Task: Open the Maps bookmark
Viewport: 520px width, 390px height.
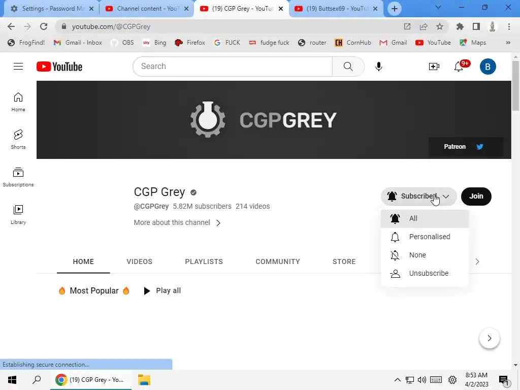Action: point(473,43)
